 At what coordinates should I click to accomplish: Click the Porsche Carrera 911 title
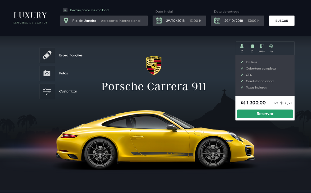click(154, 87)
